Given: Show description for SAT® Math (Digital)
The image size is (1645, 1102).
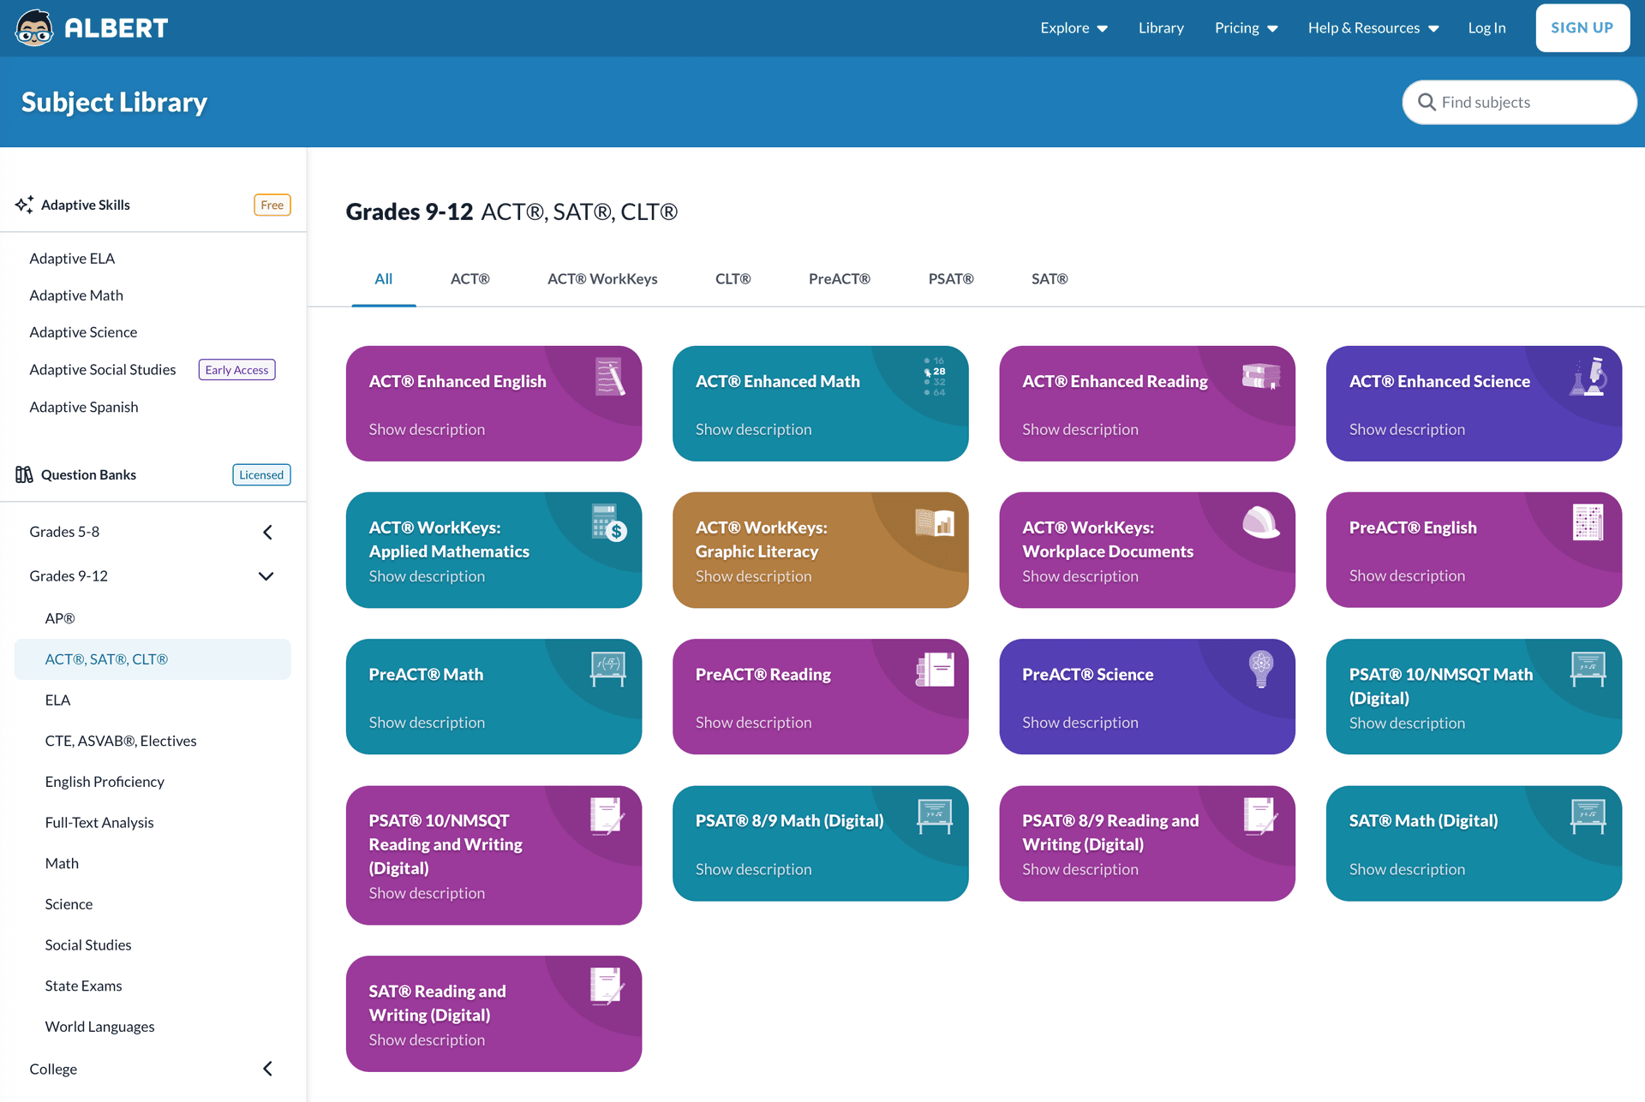Looking at the screenshot, I should click(x=1407, y=869).
